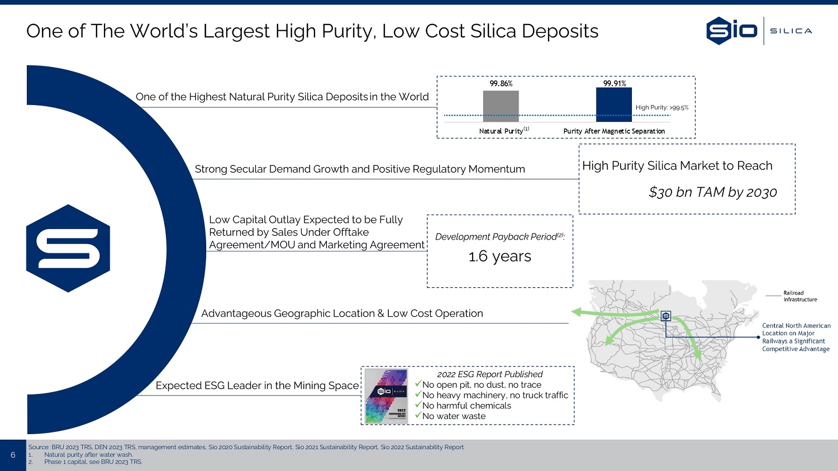This screenshot has height=471, width=838.
Task: Click the white S hexagon emblem
Action: [x=68, y=248]
